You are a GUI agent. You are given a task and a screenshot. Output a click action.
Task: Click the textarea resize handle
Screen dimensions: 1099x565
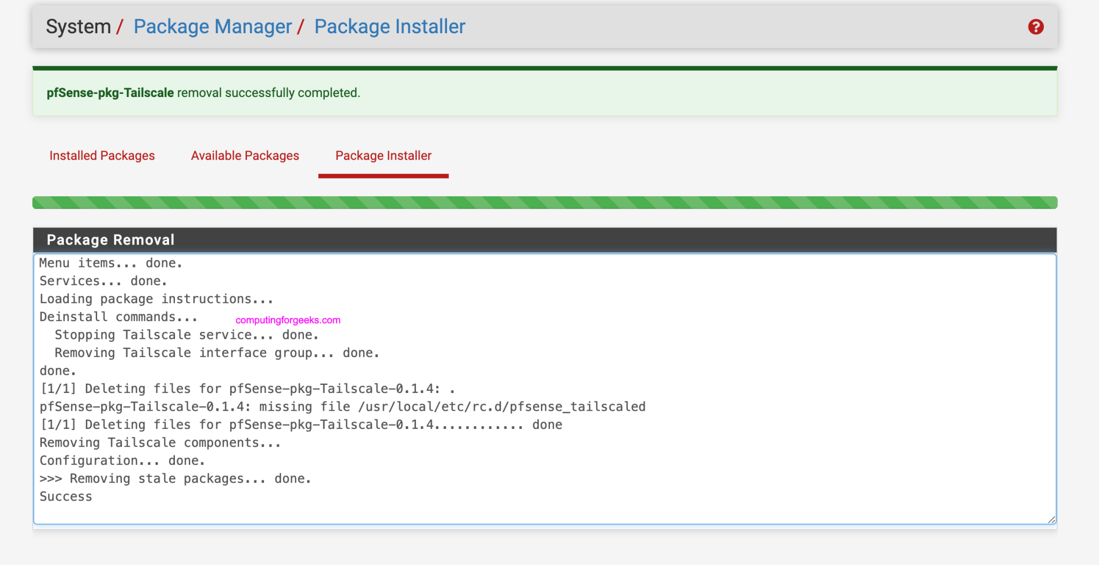point(1051,519)
